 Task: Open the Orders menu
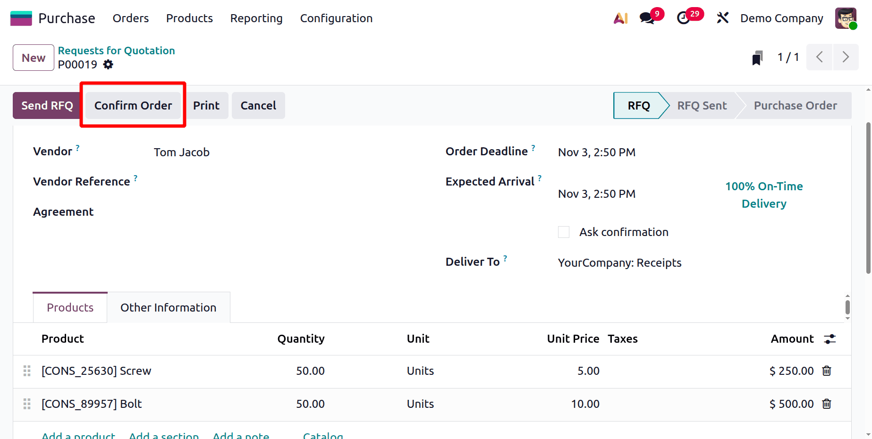pos(130,18)
